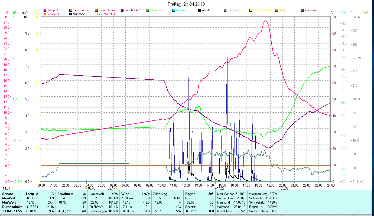The width and height of the screenshot is (374, 216).
Task: Click the W/m² axis unit label
Action: (365, 12)
